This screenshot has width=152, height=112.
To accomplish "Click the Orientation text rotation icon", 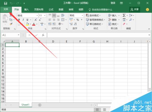I will click(x=60, y=24).
